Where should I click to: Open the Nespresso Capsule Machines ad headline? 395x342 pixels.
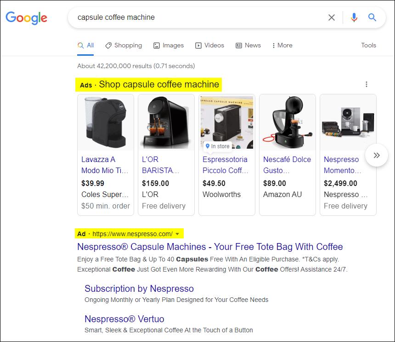[x=210, y=247]
